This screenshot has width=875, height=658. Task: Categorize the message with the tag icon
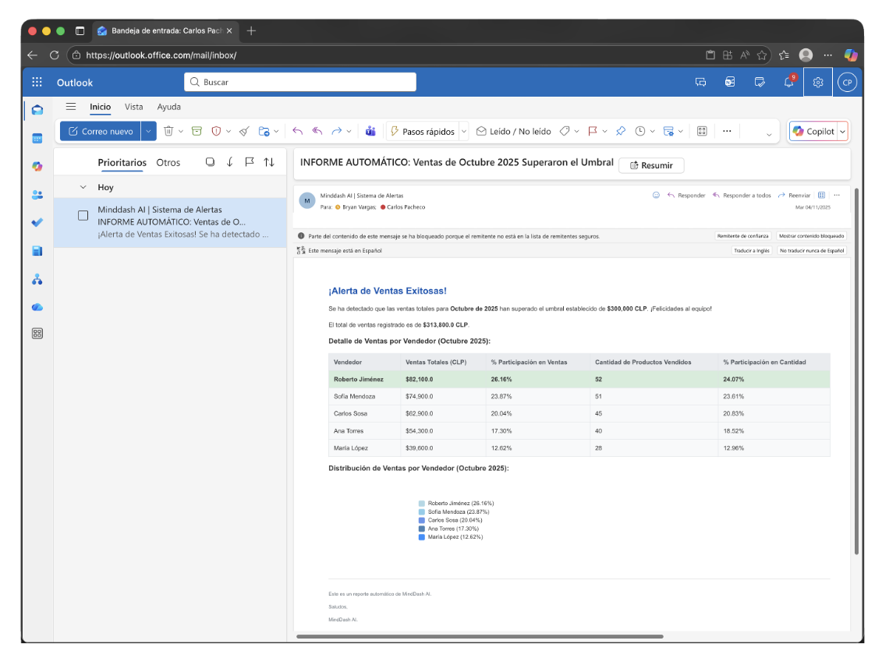coord(565,131)
